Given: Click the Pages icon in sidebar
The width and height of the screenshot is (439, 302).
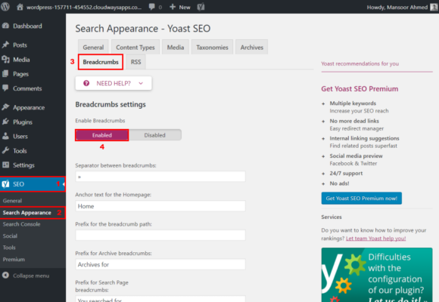Looking at the screenshot, I should coord(5,74).
